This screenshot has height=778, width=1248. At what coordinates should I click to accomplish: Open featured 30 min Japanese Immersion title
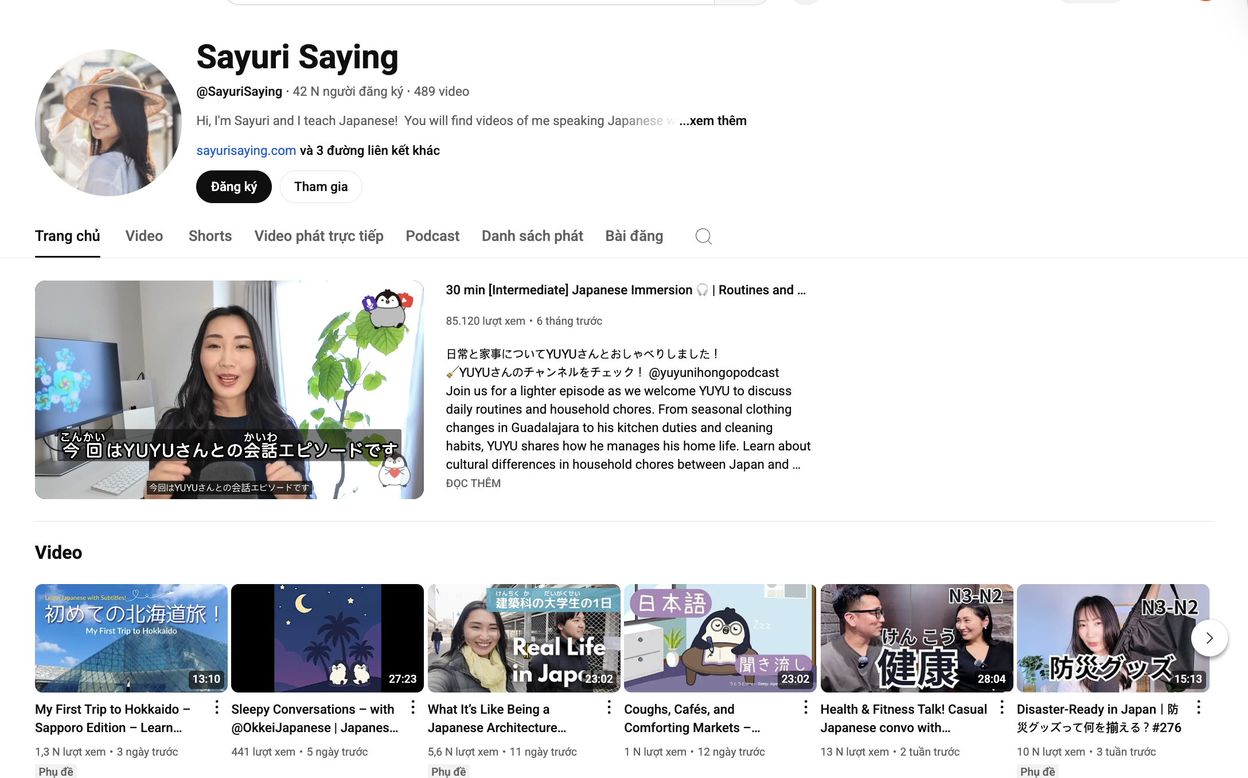[x=626, y=290]
